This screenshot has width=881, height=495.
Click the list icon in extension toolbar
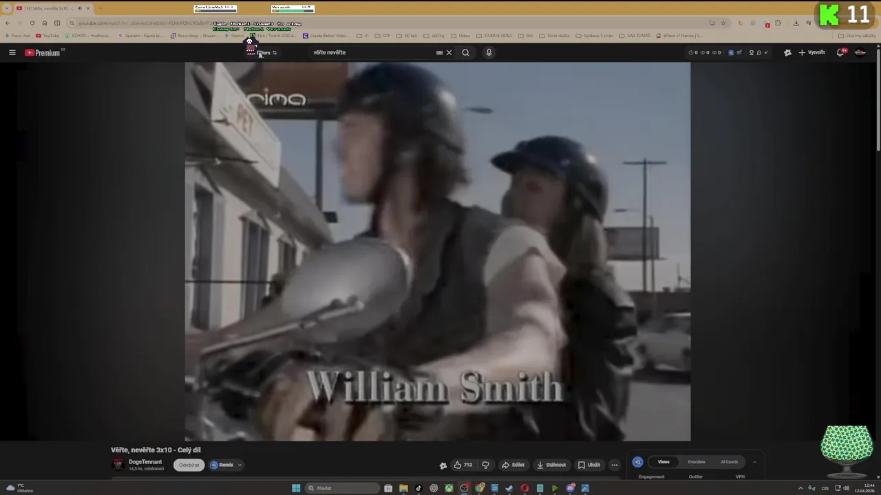tap(740, 52)
